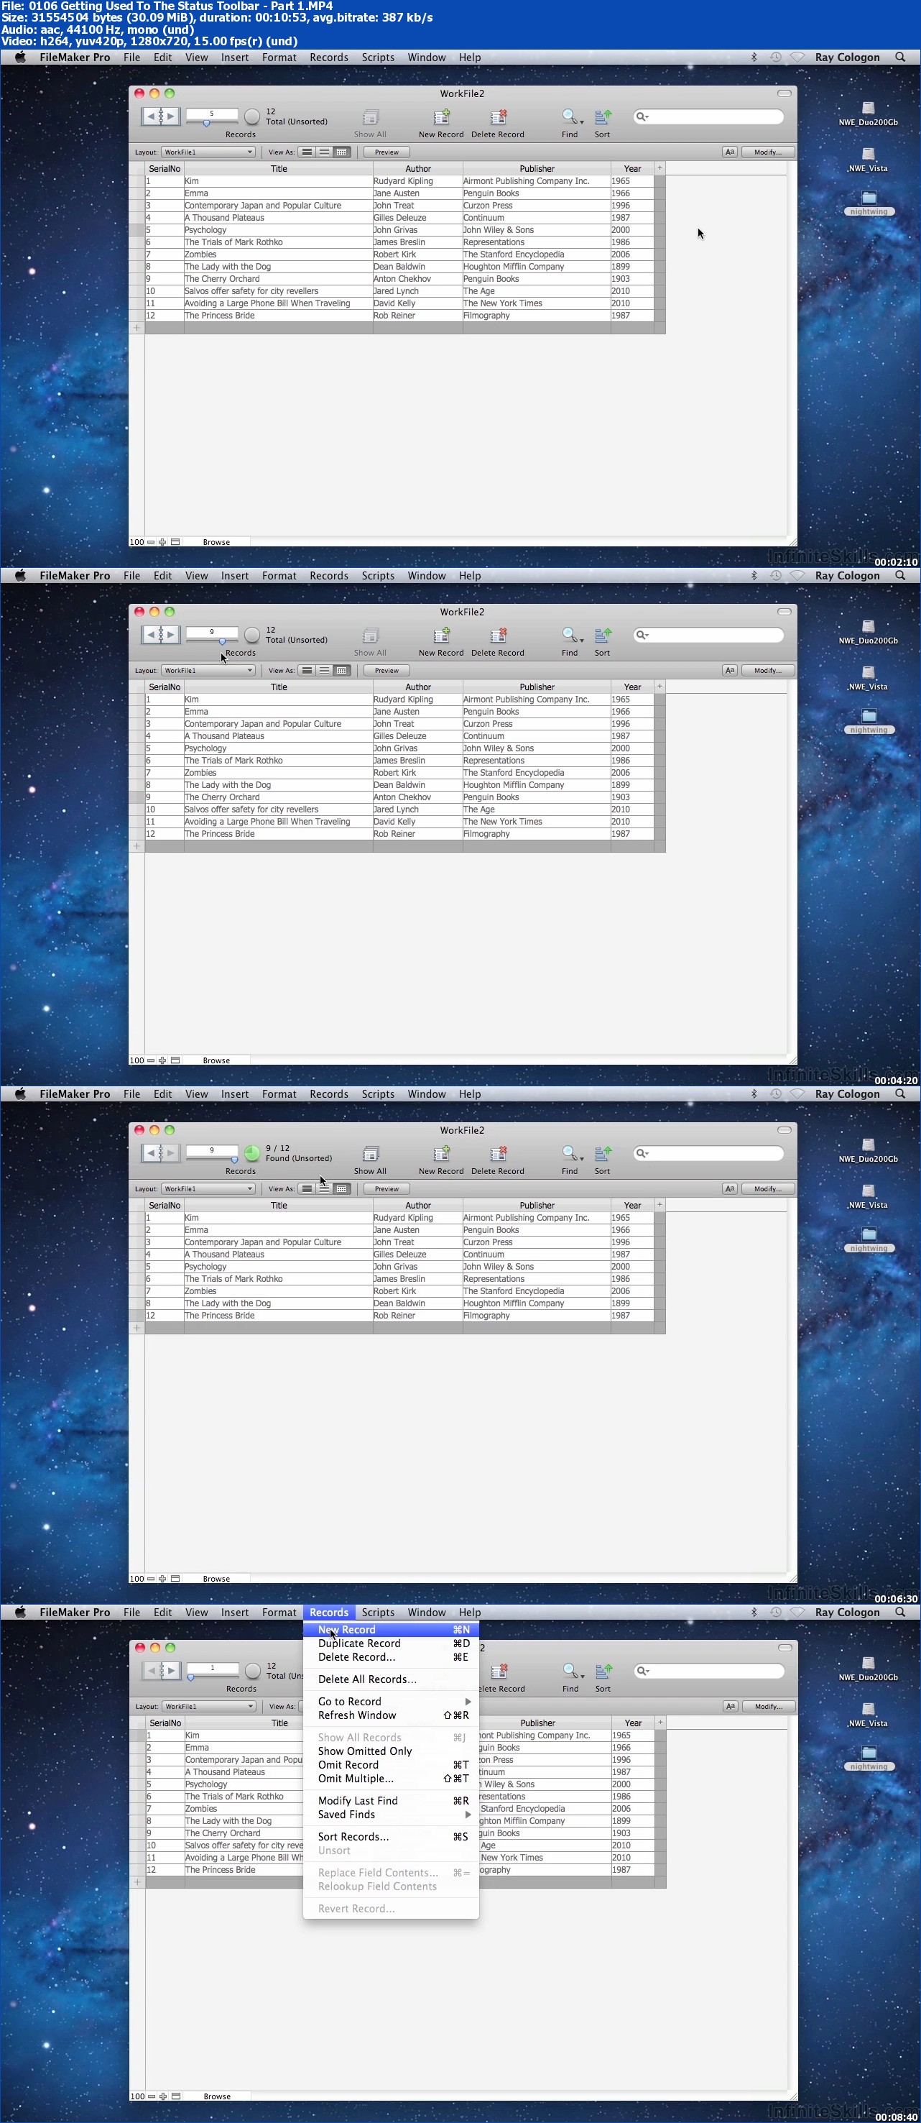921x2123 pixels.
Task: Open the Browse mode popup in the 00:02:10 frame
Action: click(216, 542)
